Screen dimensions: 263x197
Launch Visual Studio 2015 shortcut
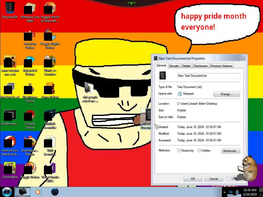pyautogui.click(x=50, y=173)
